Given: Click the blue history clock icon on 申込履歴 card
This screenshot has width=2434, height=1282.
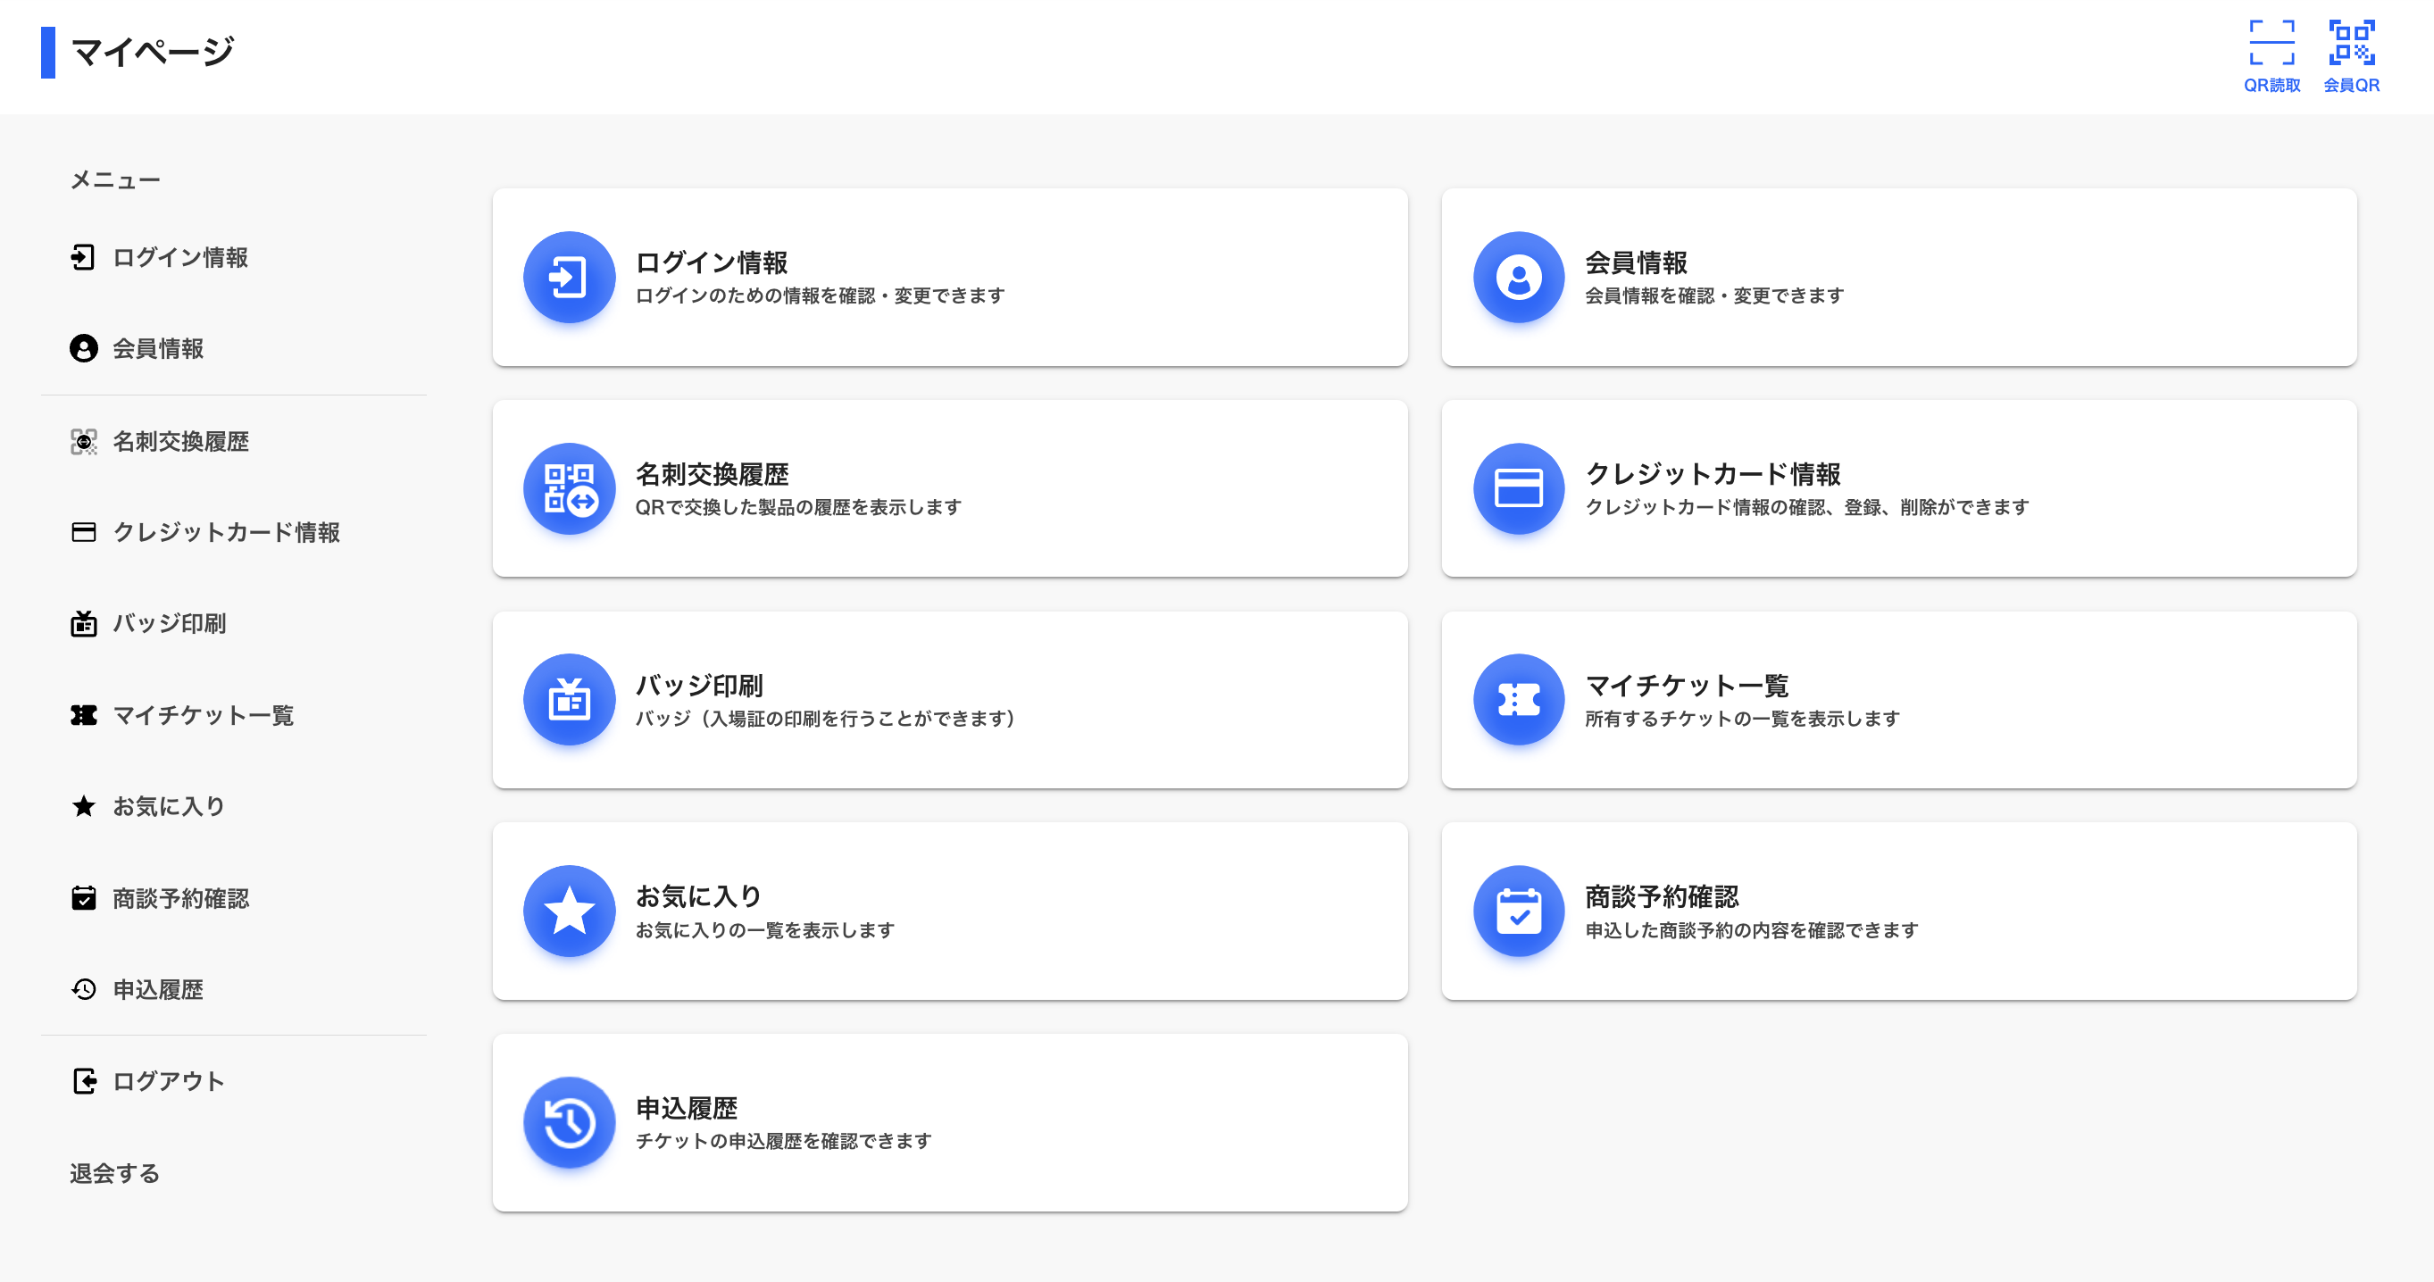Looking at the screenshot, I should click(569, 1122).
